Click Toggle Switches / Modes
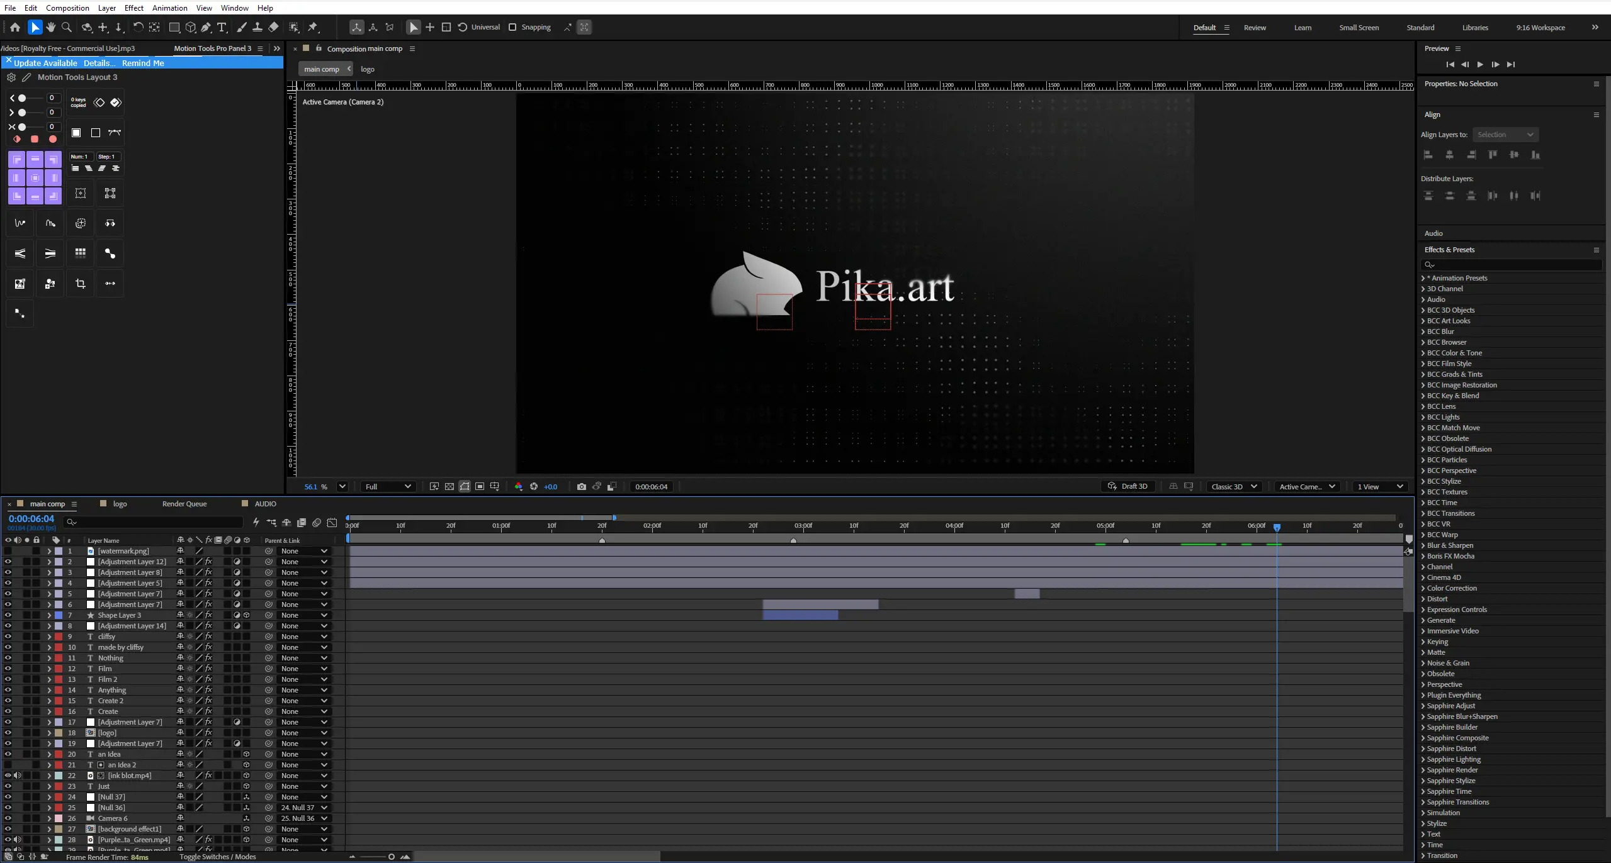The width and height of the screenshot is (1611, 863). [218, 857]
